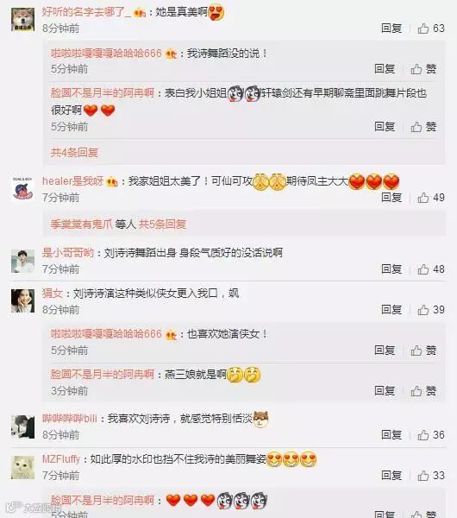Like the top comment with 63 likes
This screenshot has height=518, width=457.
pos(431,28)
